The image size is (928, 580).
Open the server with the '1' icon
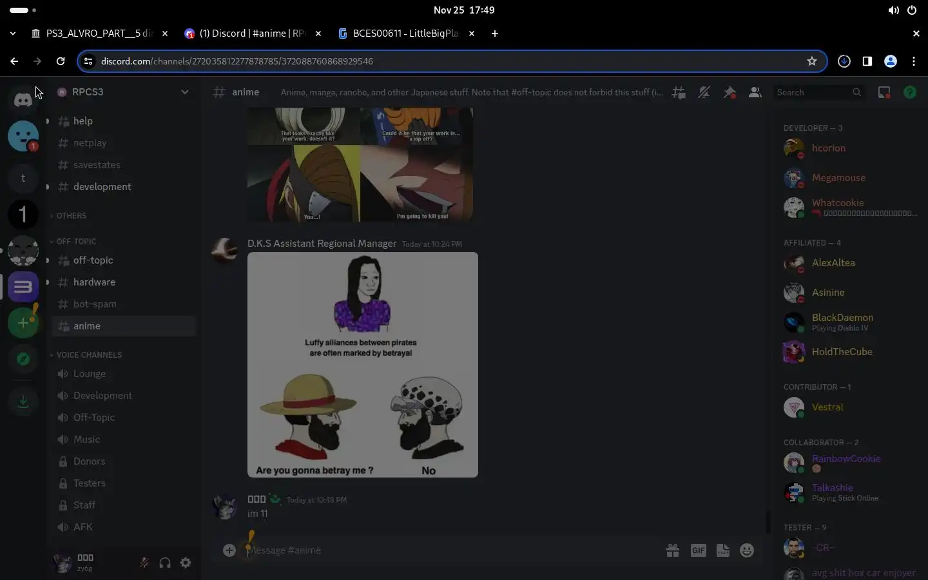[23, 214]
